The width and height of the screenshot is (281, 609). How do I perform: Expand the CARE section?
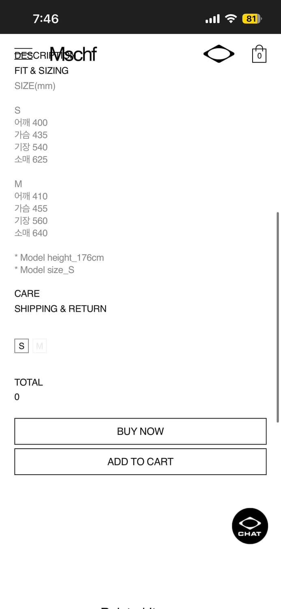click(x=27, y=294)
